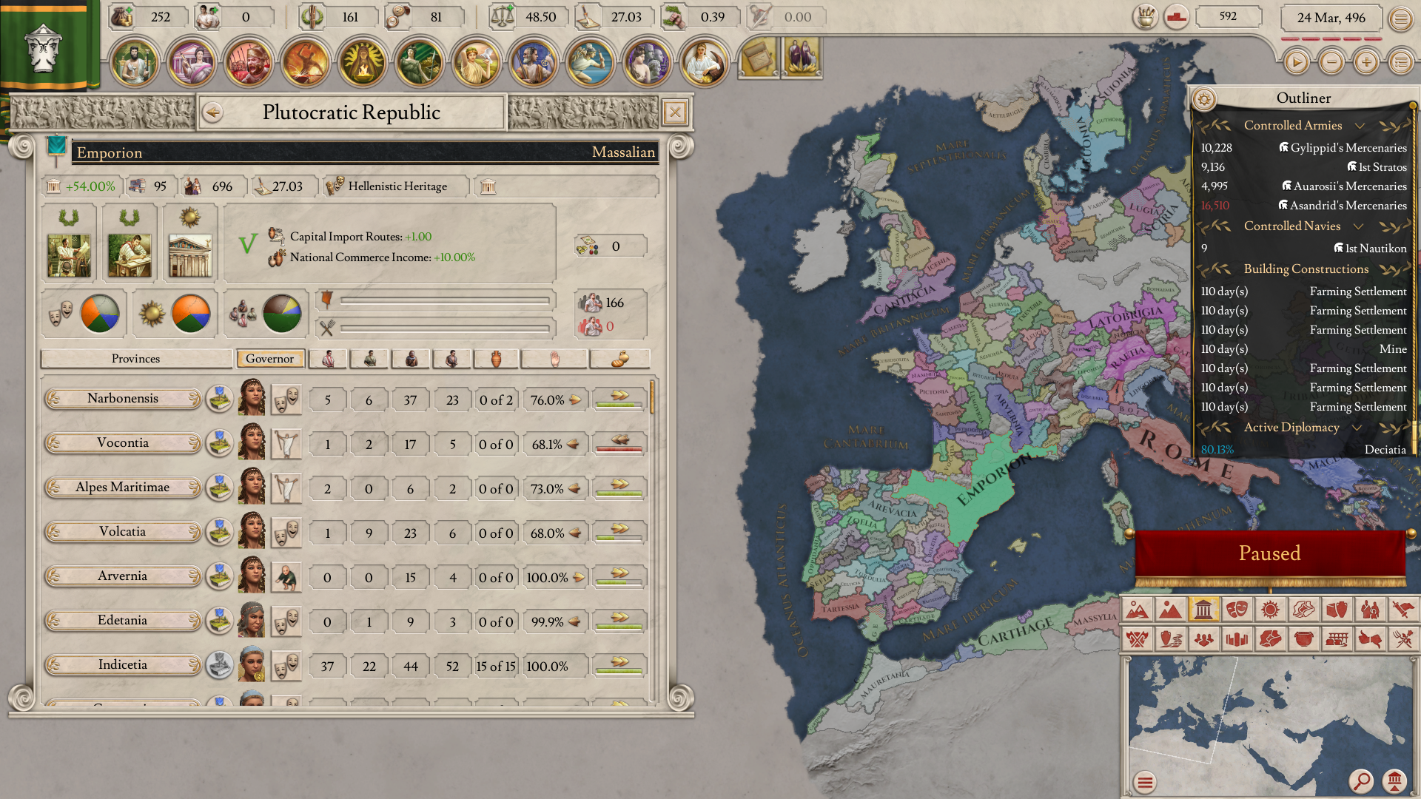Viewport: 1421px width, 799px height.
Task: Select Gylippid's Mercenaries in the outliner
Action: (1304, 148)
